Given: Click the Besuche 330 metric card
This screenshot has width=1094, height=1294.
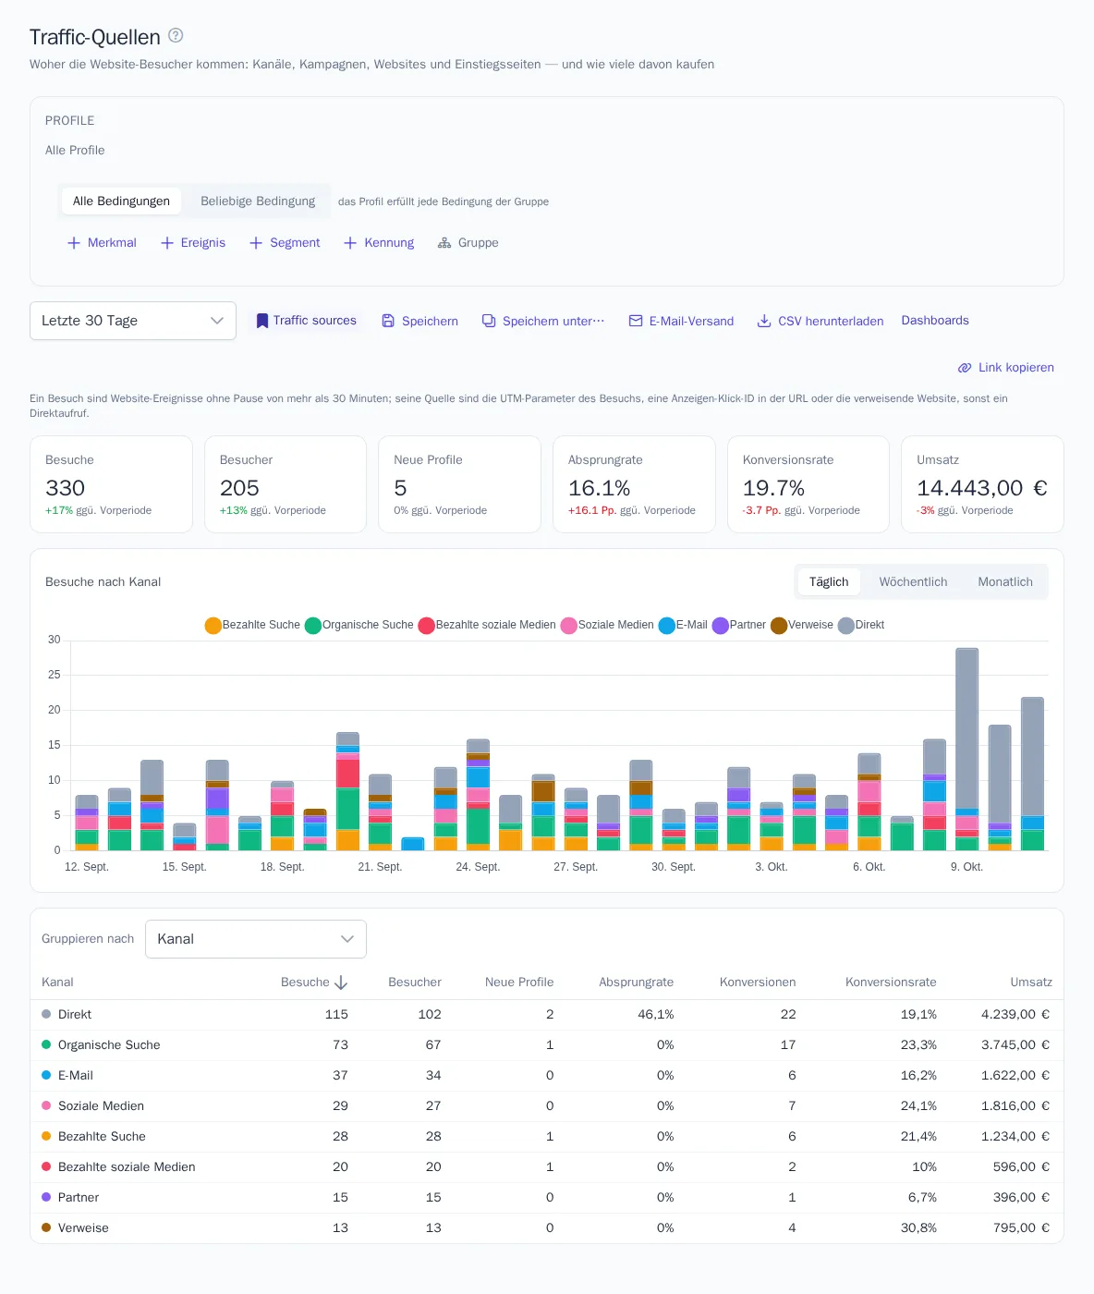Looking at the screenshot, I should 111,484.
